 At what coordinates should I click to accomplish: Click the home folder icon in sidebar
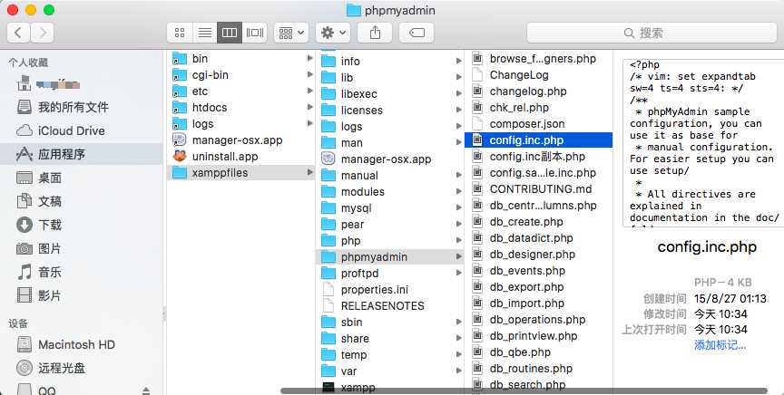[24, 84]
